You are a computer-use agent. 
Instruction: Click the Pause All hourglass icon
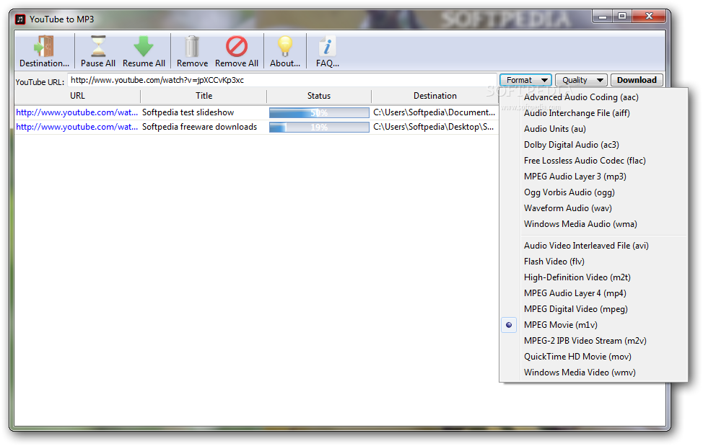[x=98, y=46]
